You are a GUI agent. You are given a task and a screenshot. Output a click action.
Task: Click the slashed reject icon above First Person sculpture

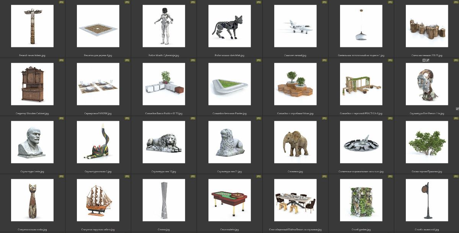(x=428, y=60)
